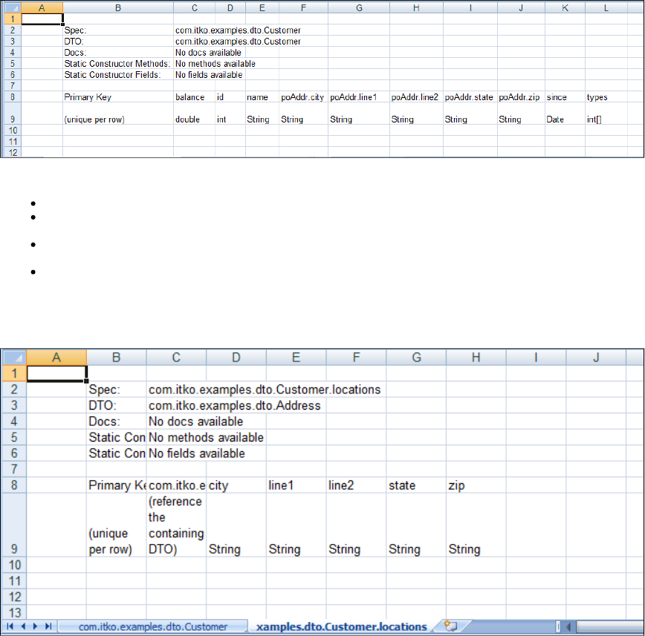Click '(reference the containing DTO)' cell
This screenshot has height=636, width=645.
click(x=176, y=525)
